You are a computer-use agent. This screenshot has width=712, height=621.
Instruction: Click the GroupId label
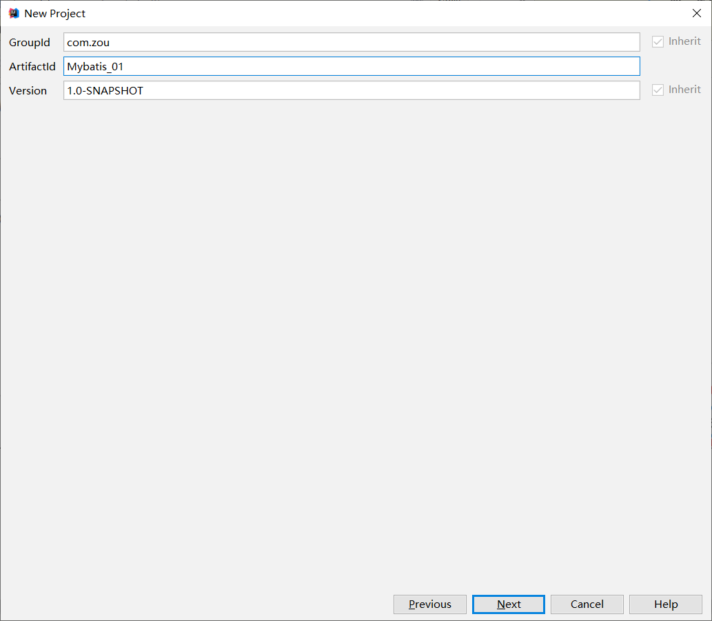(x=30, y=42)
